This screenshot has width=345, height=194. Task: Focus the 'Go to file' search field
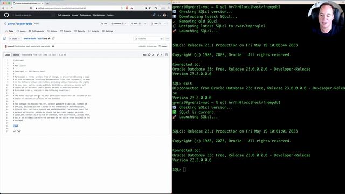(149, 39)
